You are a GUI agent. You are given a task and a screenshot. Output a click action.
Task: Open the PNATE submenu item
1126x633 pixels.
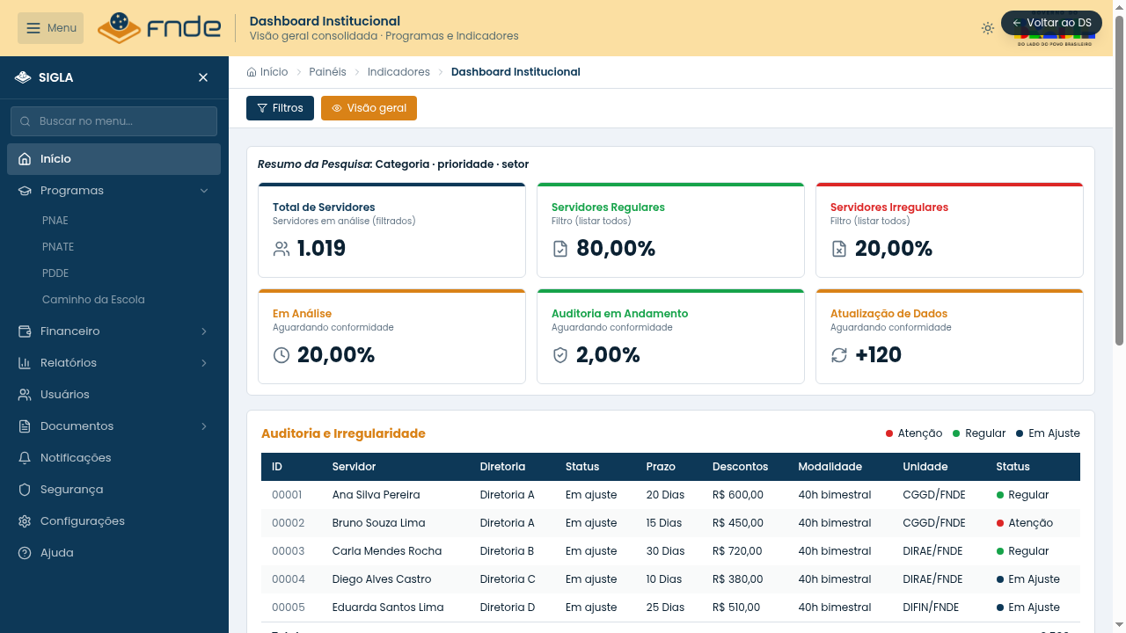pyautogui.click(x=58, y=247)
